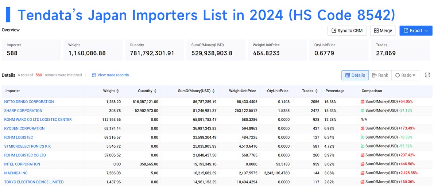Screen dimensions: 434x186
Task: Open MACNICA INC importer link
Action: pos(16,173)
